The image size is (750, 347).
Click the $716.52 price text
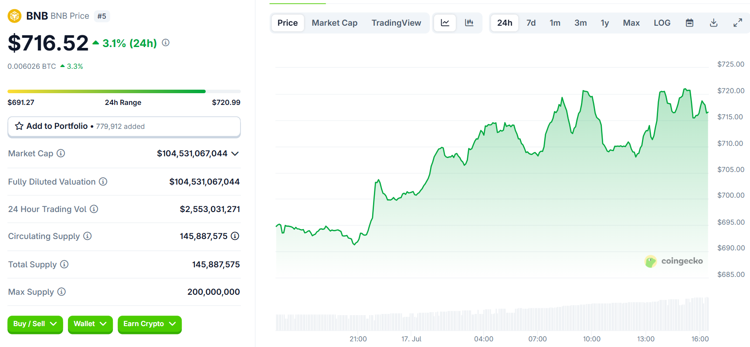pyautogui.click(x=48, y=43)
